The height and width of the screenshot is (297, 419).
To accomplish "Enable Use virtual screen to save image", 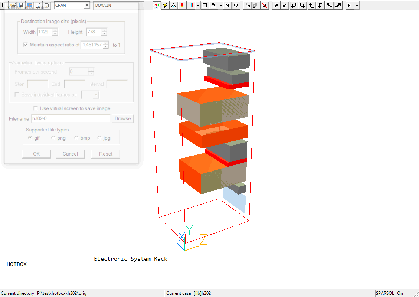I will pos(36,108).
